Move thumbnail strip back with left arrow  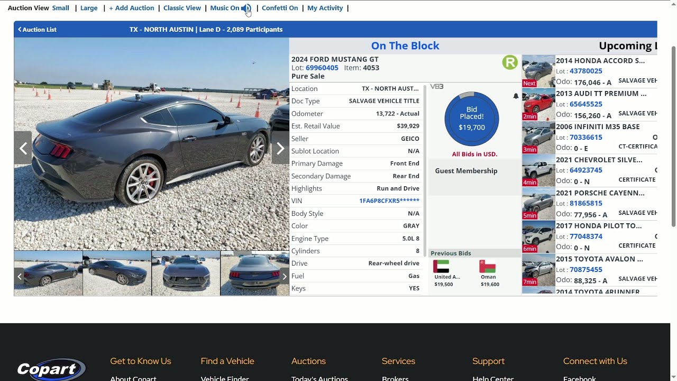20,276
